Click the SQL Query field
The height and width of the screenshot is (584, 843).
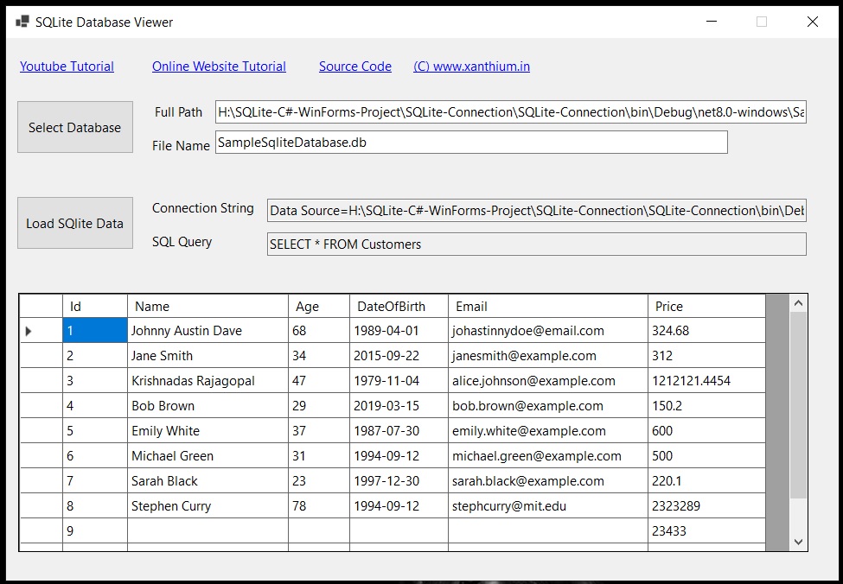pos(537,244)
